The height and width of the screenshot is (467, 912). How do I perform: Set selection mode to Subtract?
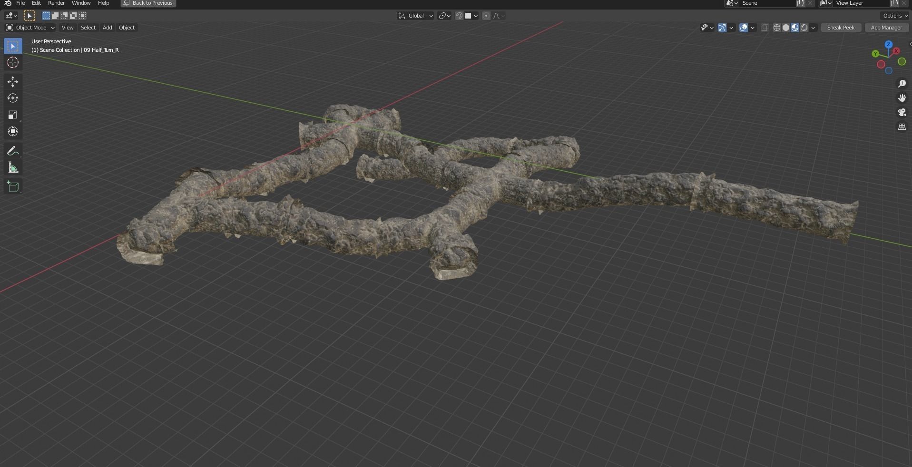64,16
